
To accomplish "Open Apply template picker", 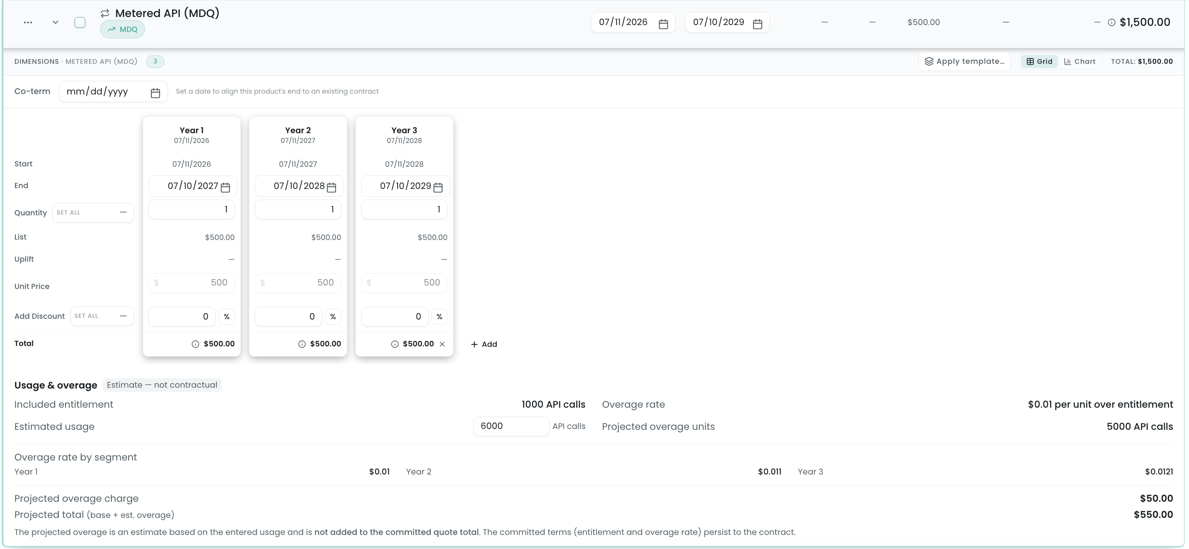I will pos(964,61).
